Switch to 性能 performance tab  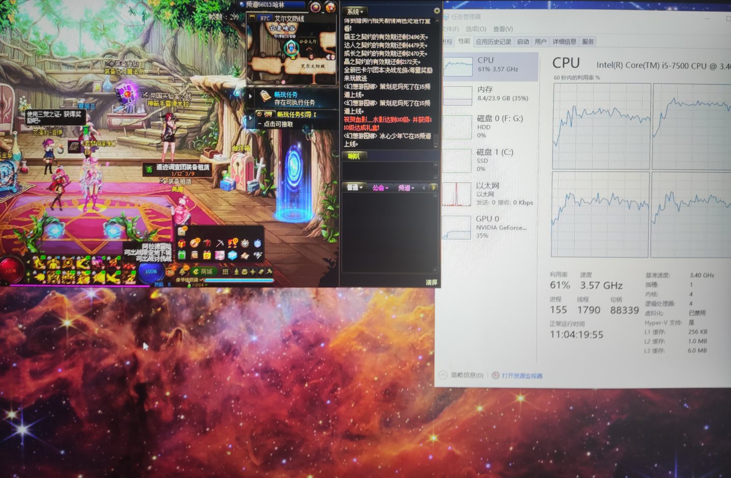click(x=464, y=41)
